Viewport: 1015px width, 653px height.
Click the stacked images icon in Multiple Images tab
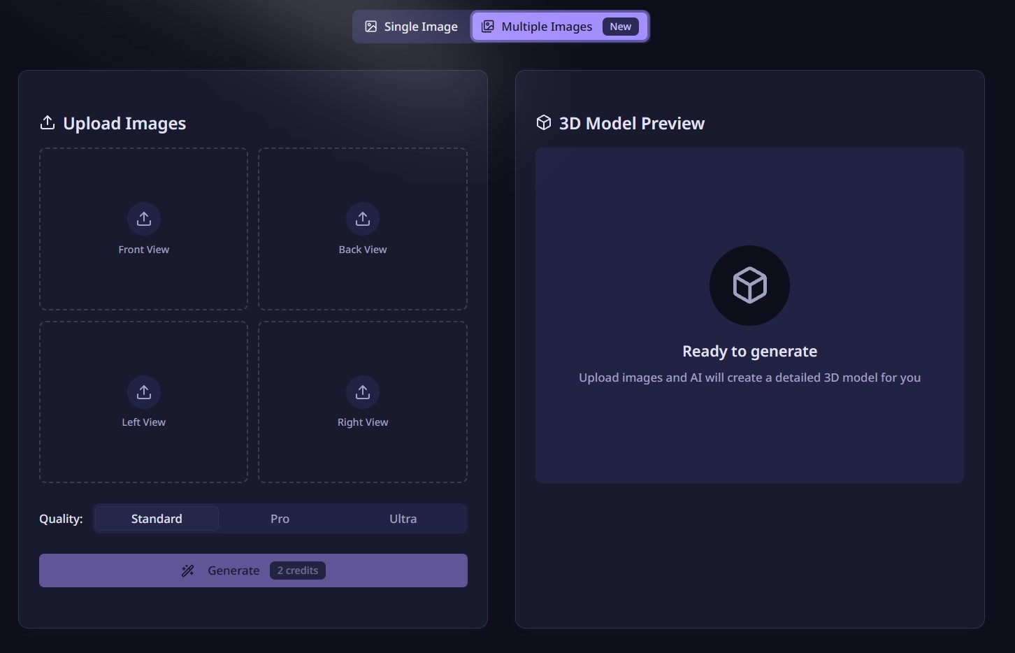pos(488,27)
